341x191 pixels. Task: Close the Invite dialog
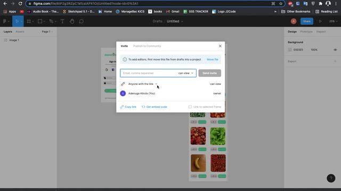pyautogui.click(x=220, y=46)
